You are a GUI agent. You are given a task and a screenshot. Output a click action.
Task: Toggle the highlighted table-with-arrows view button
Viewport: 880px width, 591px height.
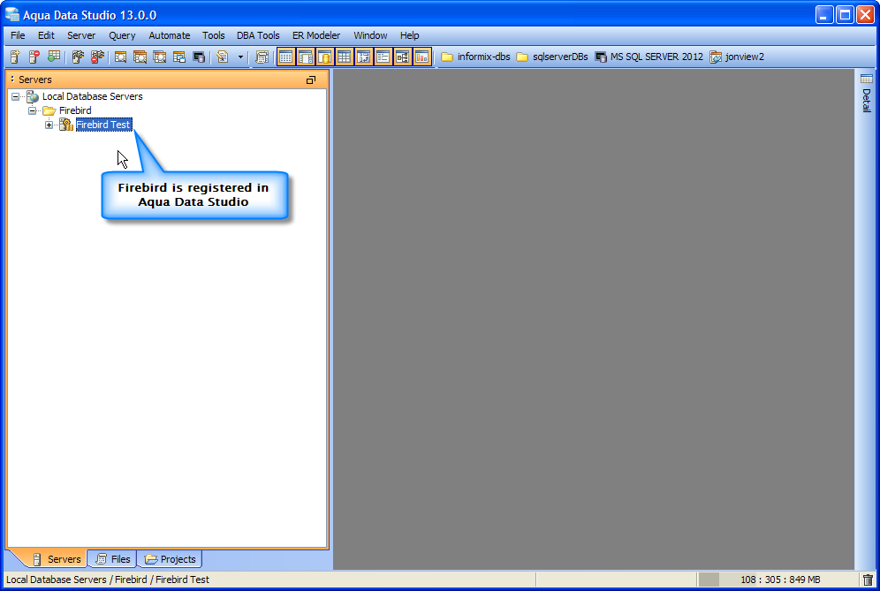click(x=364, y=57)
